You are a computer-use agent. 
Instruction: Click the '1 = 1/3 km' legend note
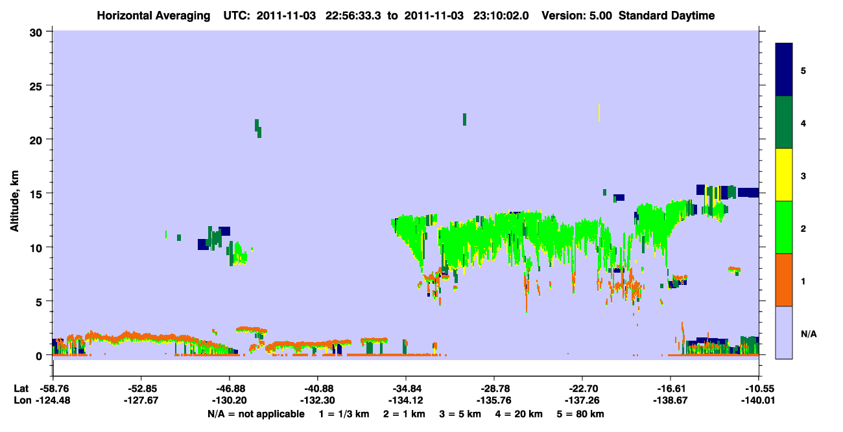(345, 414)
